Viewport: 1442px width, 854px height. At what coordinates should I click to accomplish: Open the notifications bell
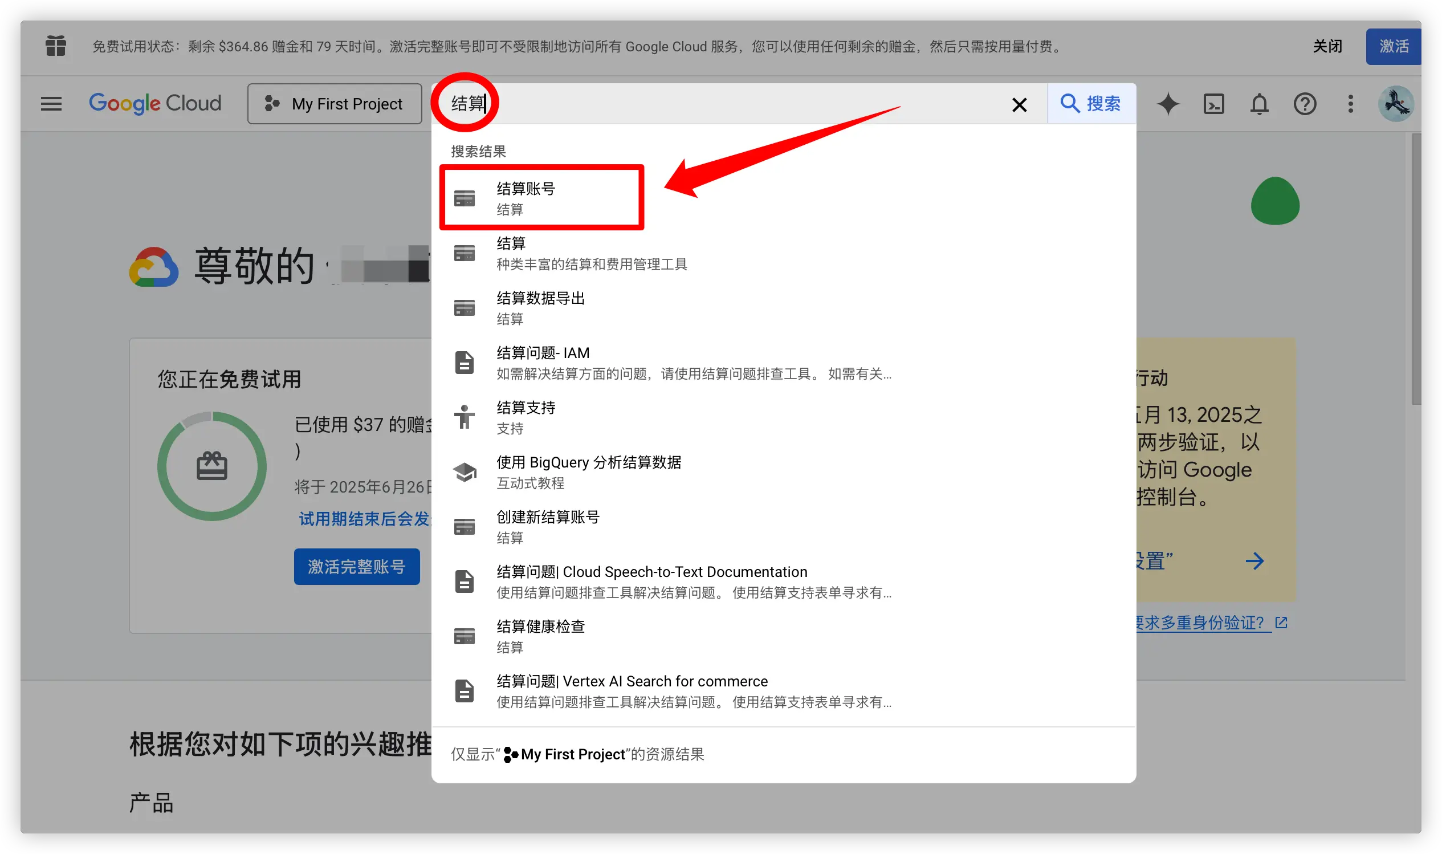1258,104
